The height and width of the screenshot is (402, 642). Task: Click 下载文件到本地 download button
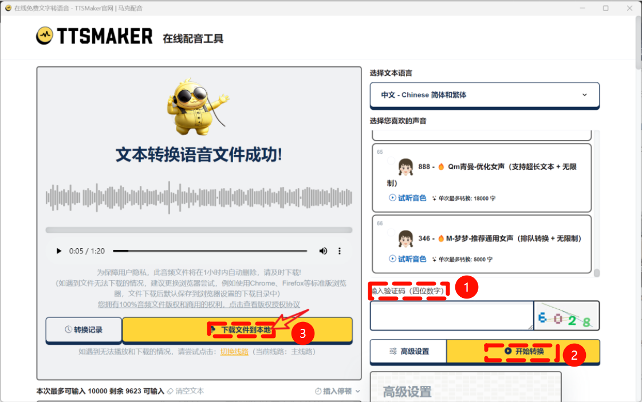238,329
